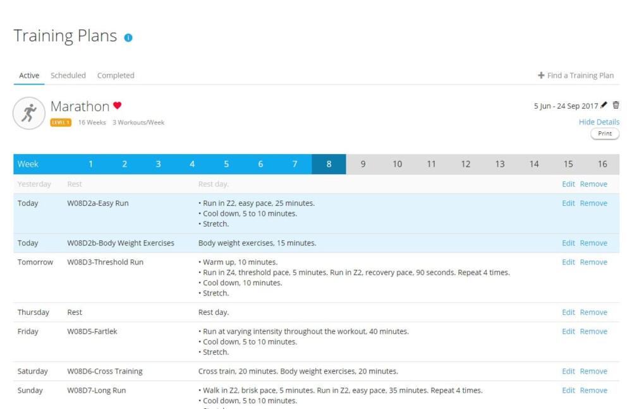Select week 1 in the week bar
632x409 pixels.
90,164
